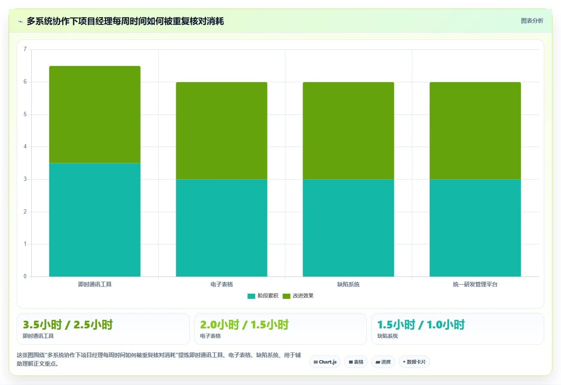The image size is (561, 385).
Task: Click the 数据卡片 tag pill
Action: point(414,362)
